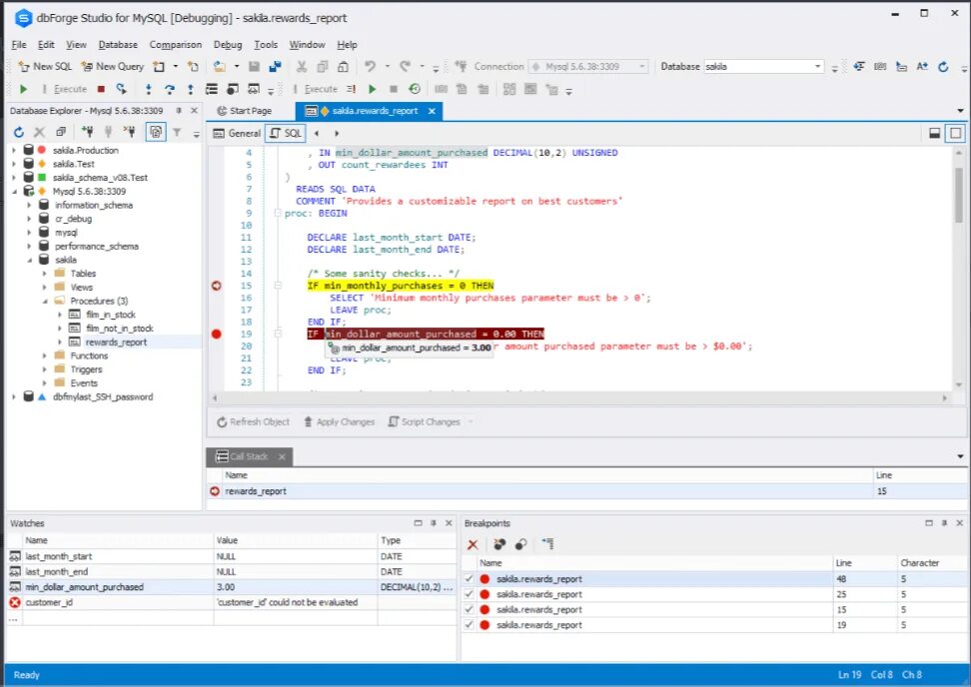Click the split view horizontal layout icon
The height and width of the screenshot is (687, 971).
(934, 133)
